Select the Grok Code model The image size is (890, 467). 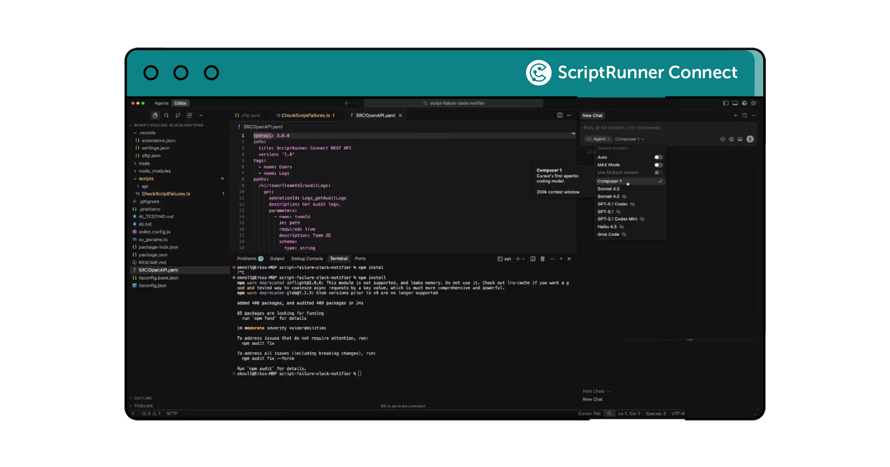click(x=630, y=234)
